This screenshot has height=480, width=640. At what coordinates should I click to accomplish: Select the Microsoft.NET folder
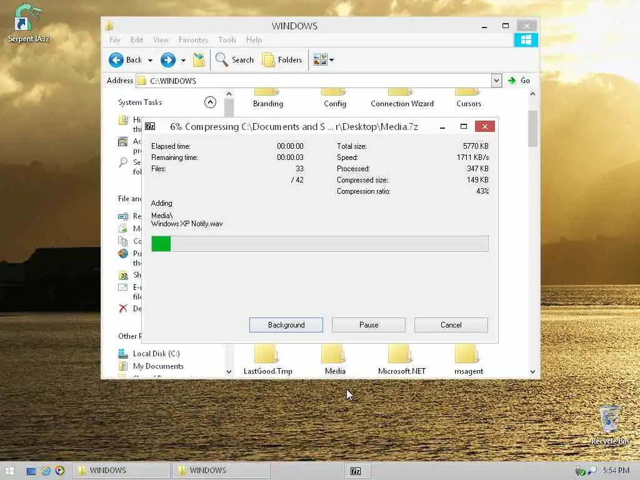pos(402,359)
